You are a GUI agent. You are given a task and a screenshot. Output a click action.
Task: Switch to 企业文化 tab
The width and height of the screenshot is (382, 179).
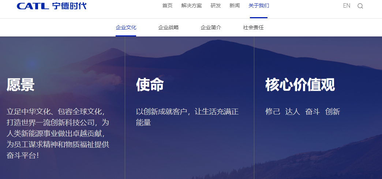click(x=126, y=27)
